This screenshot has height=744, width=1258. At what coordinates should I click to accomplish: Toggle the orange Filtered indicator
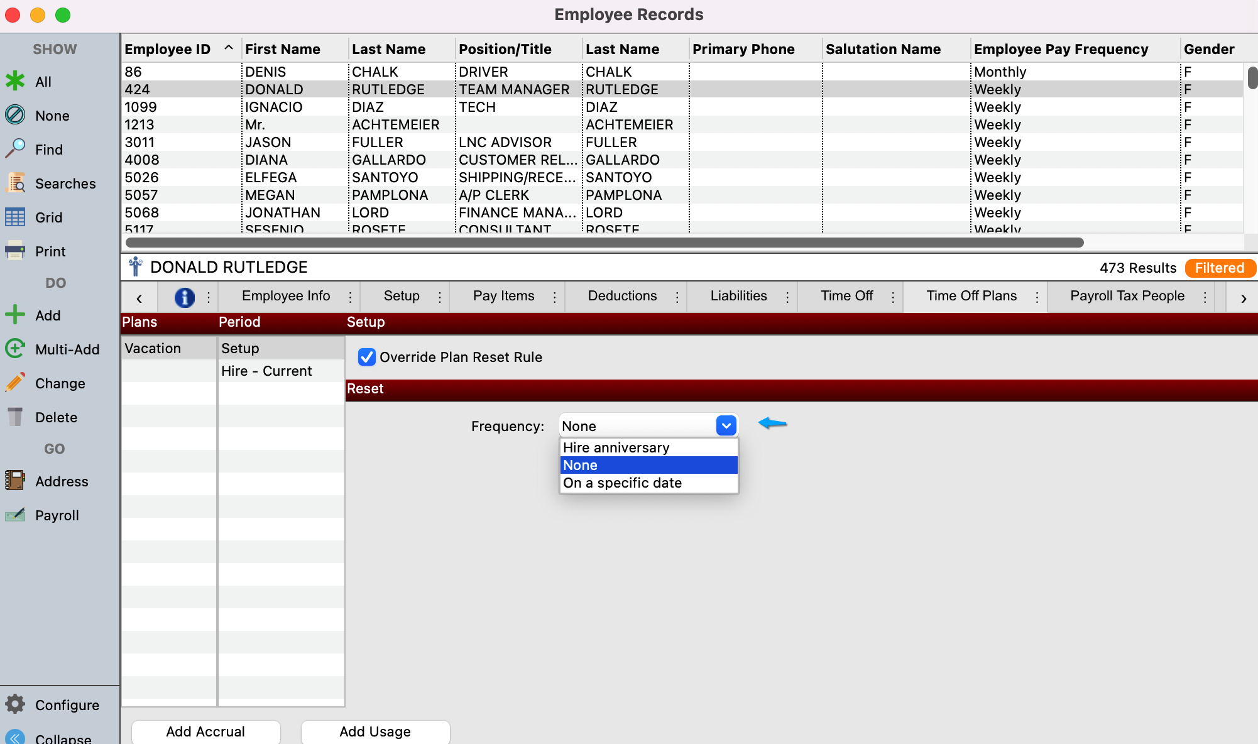[x=1219, y=268]
